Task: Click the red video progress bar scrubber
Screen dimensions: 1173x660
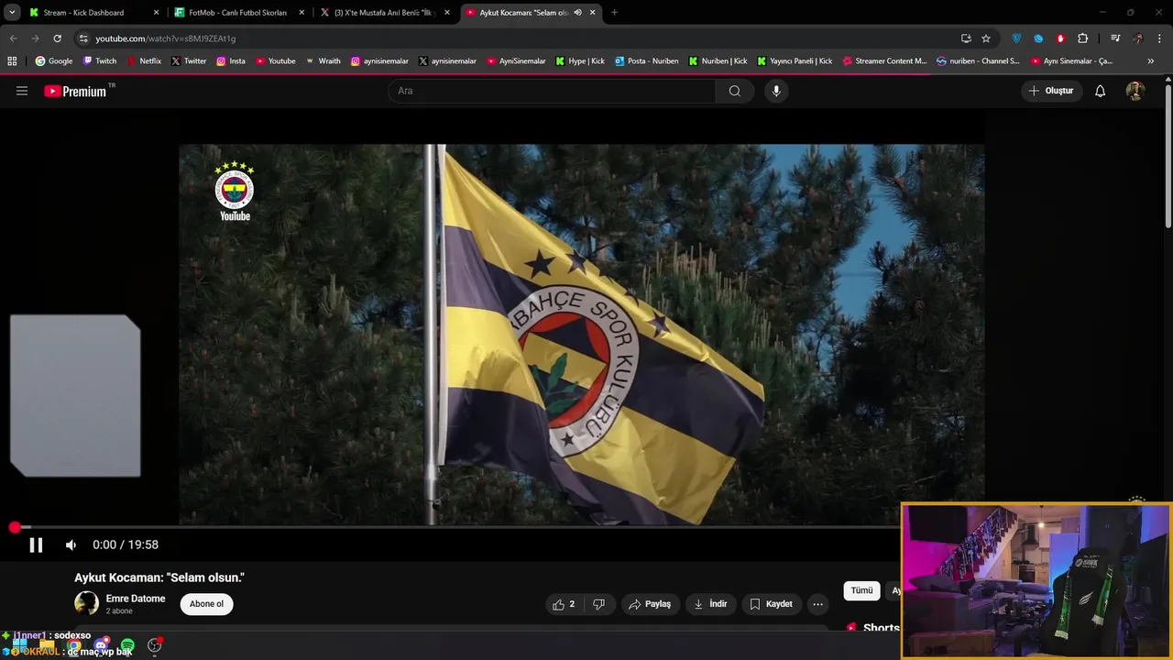Action: [x=15, y=527]
